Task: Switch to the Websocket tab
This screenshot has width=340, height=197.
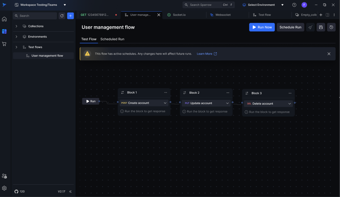Action: tap(223, 15)
